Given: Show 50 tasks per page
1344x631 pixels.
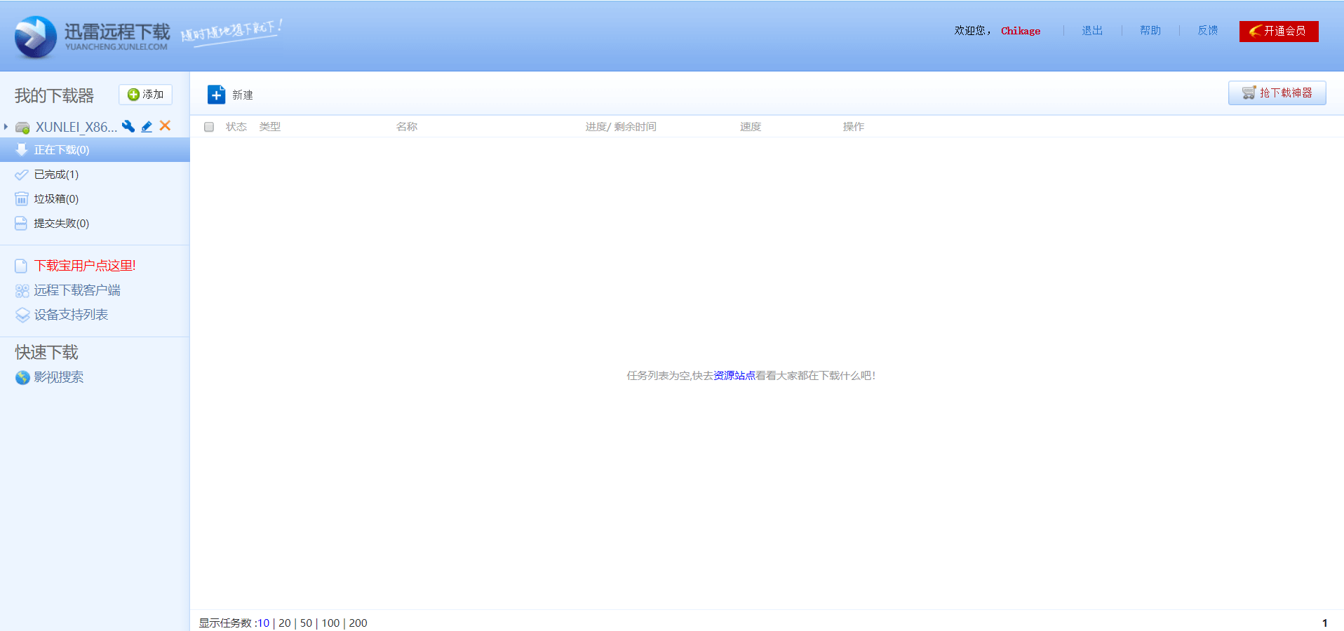Looking at the screenshot, I should [x=306, y=623].
